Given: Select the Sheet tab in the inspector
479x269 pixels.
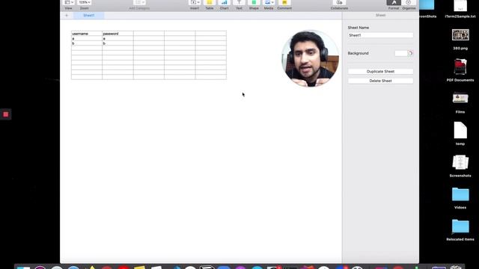Looking at the screenshot, I should [x=380, y=15].
